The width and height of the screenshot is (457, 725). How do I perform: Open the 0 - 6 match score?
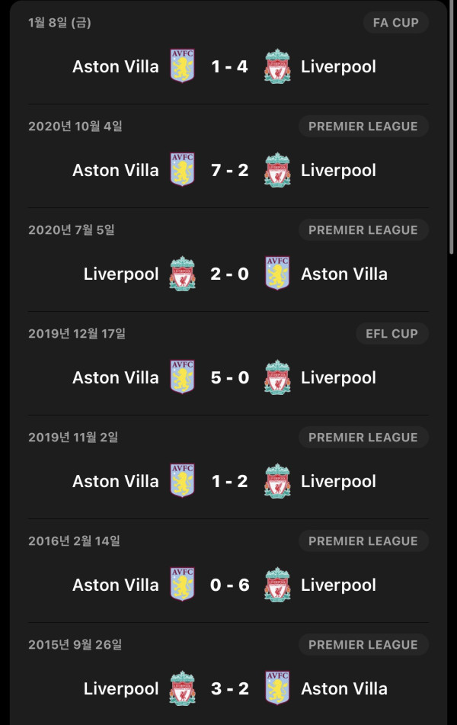[x=230, y=585]
